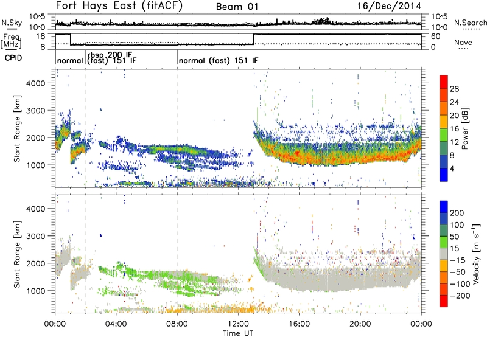The image size is (487, 337).
Task: Click the date '16/Dec/2014' in the header
Action: point(389,6)
